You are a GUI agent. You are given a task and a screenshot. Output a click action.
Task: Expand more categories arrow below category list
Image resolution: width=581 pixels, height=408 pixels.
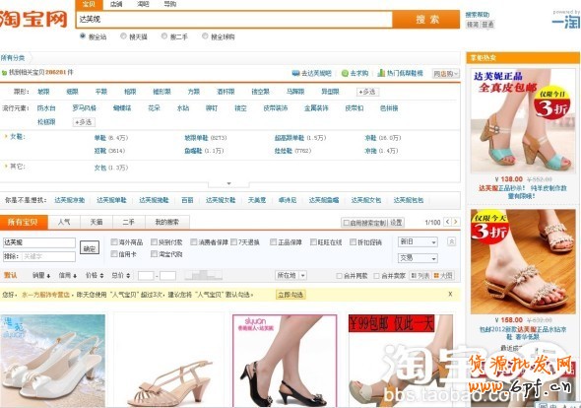coord(228,184)
